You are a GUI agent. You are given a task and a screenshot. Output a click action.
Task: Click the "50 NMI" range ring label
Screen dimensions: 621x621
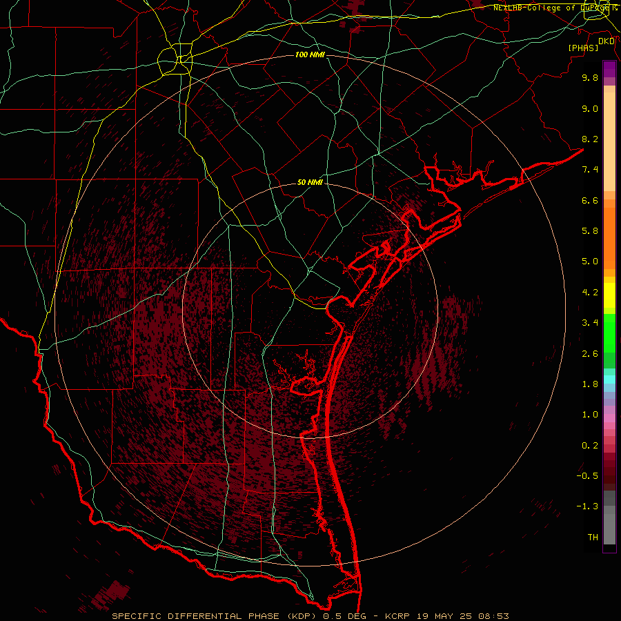pyautogui.click(x=310, y=183)
